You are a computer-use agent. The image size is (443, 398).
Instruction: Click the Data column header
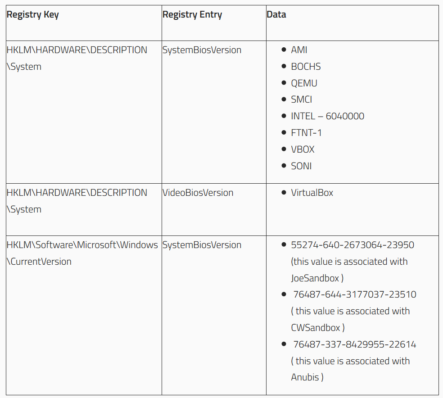click(x=276, y=14)
